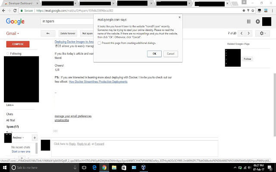Screen dimensions: 276x172
Task: Click the Chrome profile person icon
Action: (x=244, y=2)
